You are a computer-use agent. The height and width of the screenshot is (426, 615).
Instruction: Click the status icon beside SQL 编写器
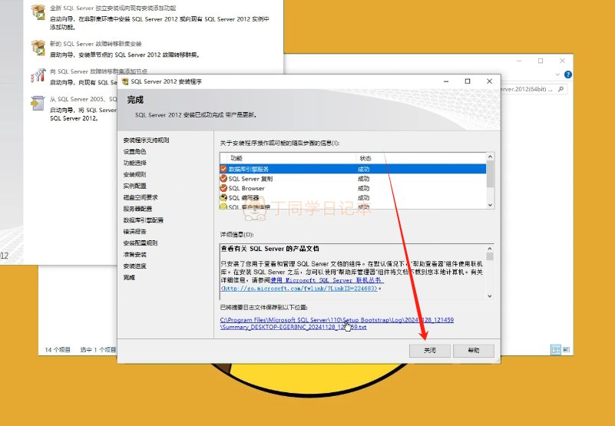[223, 198]
